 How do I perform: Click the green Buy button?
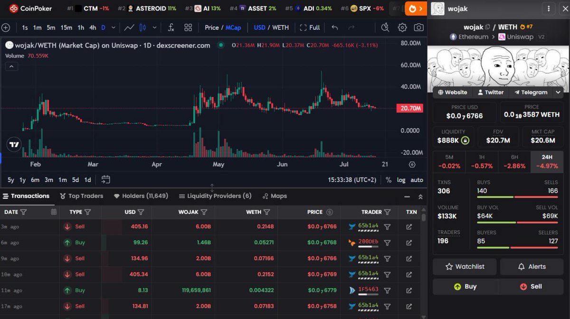point(465,287)
